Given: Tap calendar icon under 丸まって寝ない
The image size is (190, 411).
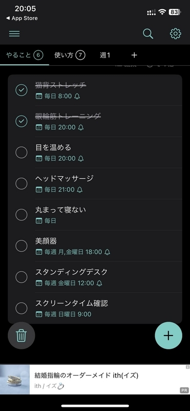Looking at the screenshot, I should pyautogui.click(x=39, y=221).
